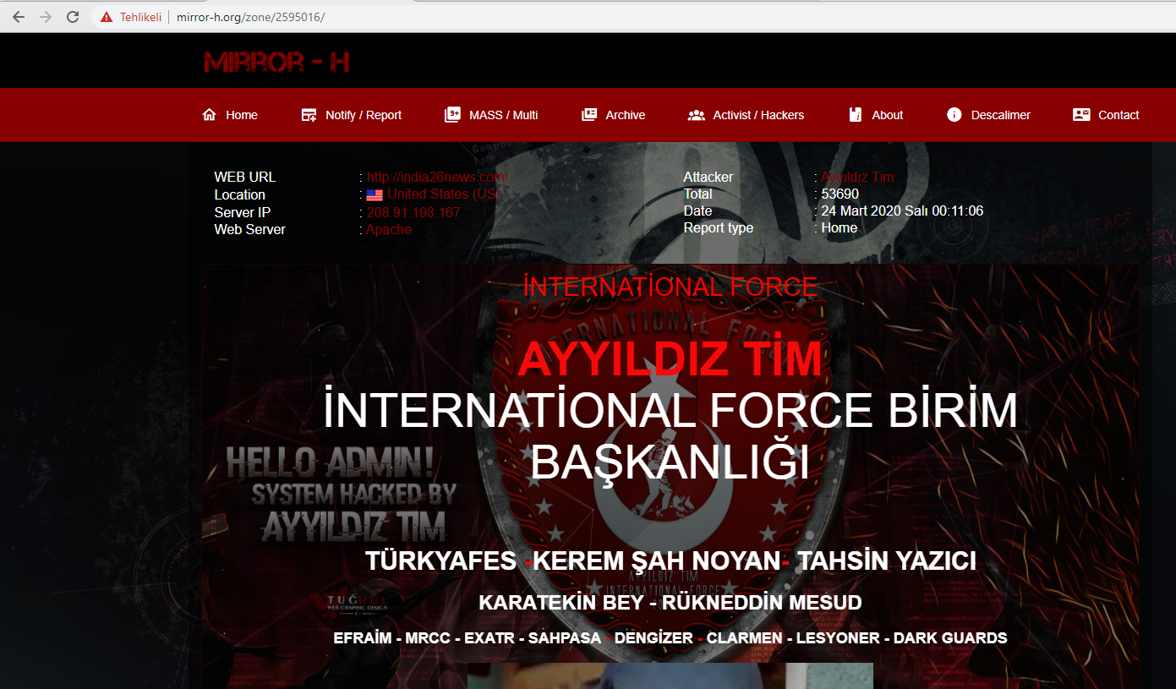Click the Attacker label
The width and height of the screenshot is (1176, 689).
(x=708, y=178)
